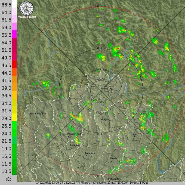Viewport: 185px width, 185px height.
Task: Select the 10.5 dBz green legend swatch
Action: [x=14, y=171]
